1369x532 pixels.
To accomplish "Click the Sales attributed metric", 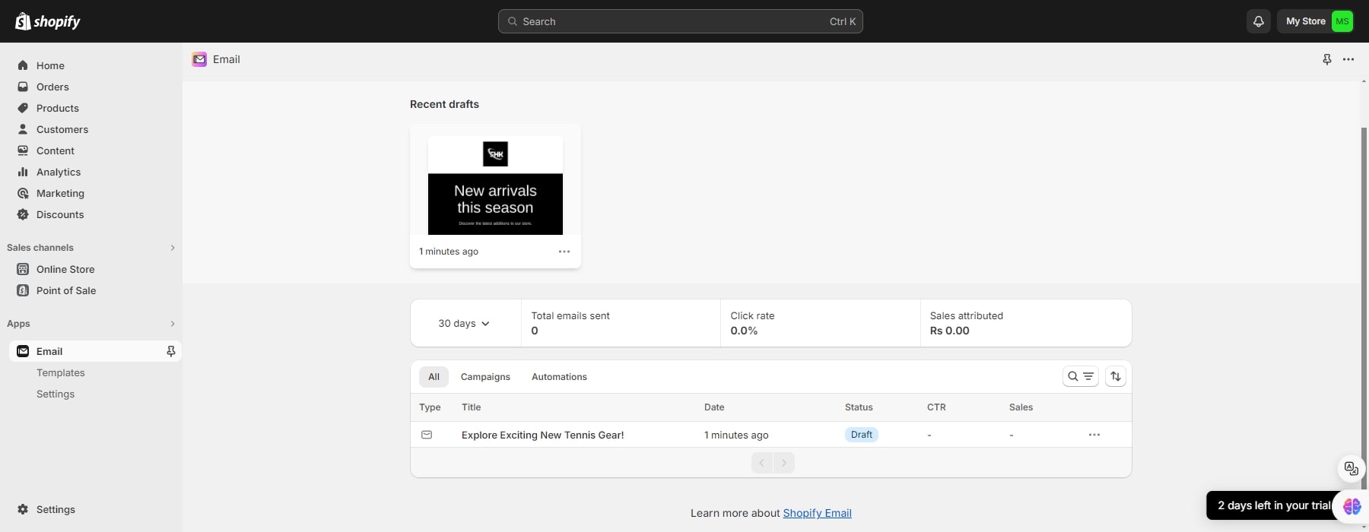I will pos(1025,323).
